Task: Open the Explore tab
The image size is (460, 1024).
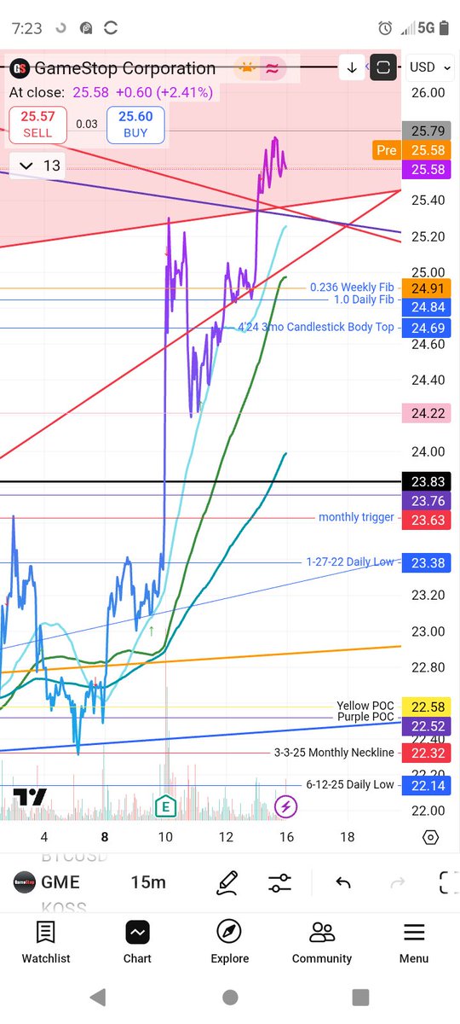Action: (x=230, y=942)
